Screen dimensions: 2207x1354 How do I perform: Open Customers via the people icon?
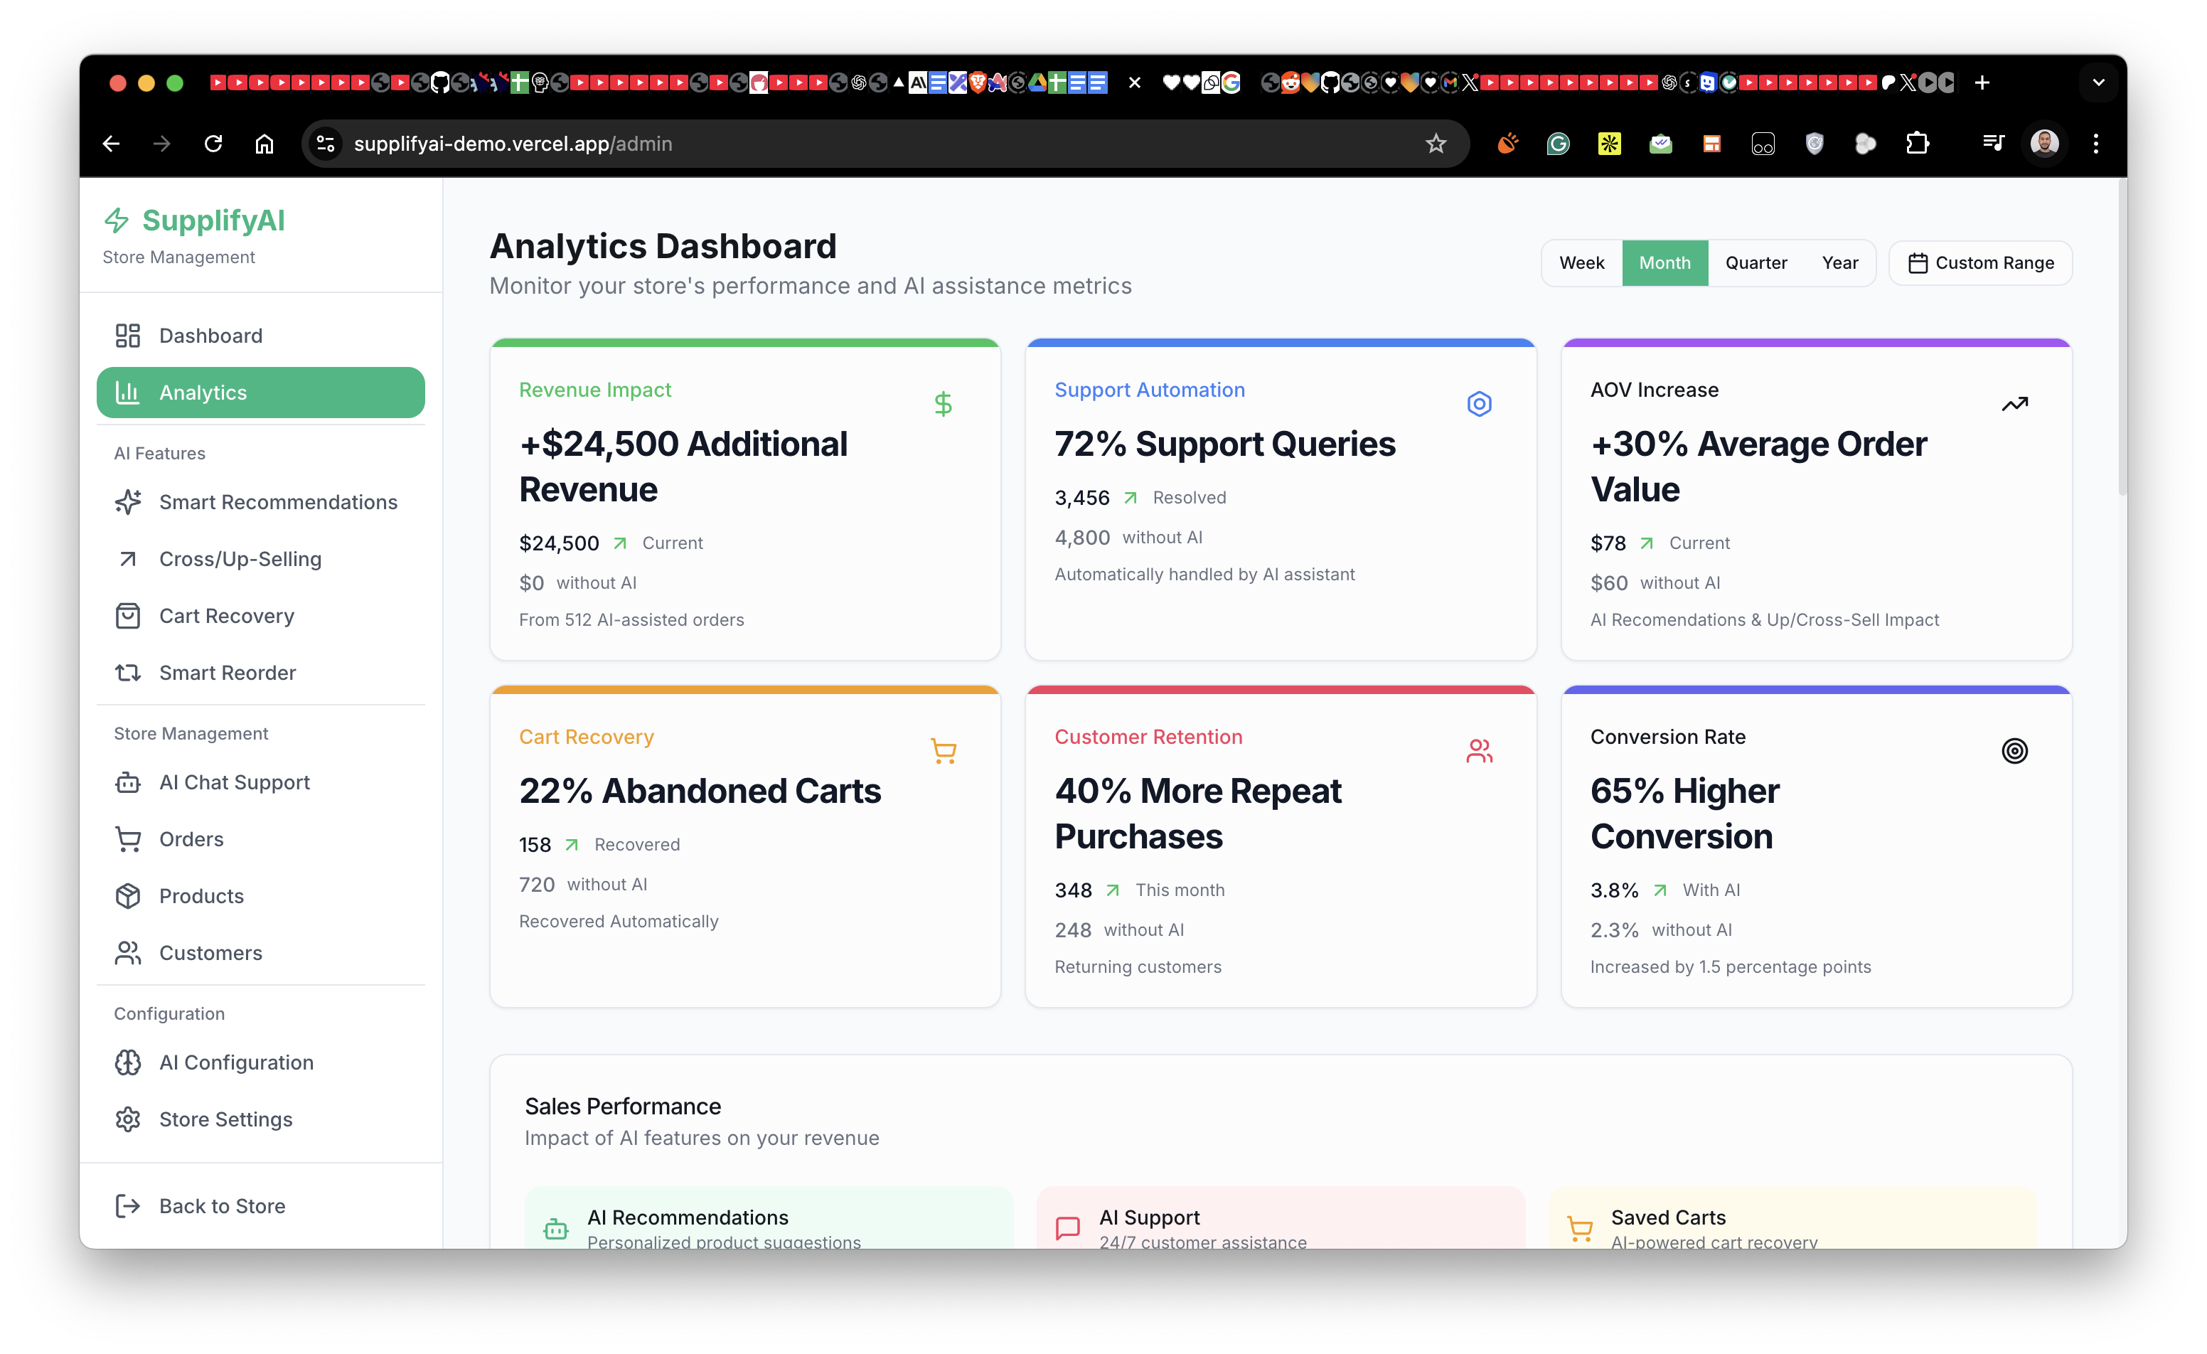click(128, 952)
